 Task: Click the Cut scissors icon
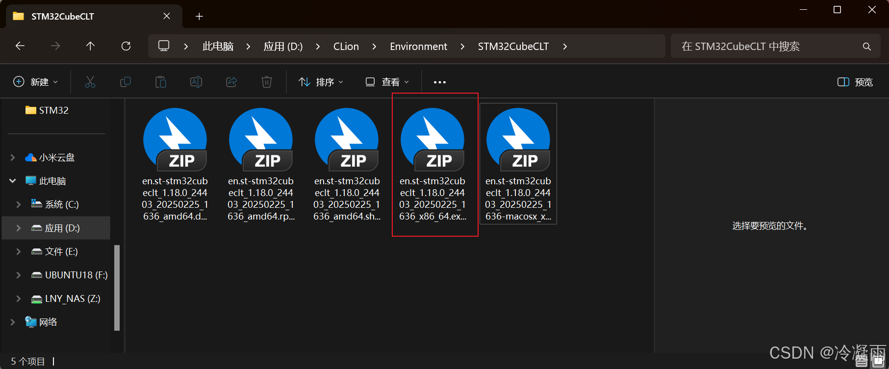click(x=90, y=82)
